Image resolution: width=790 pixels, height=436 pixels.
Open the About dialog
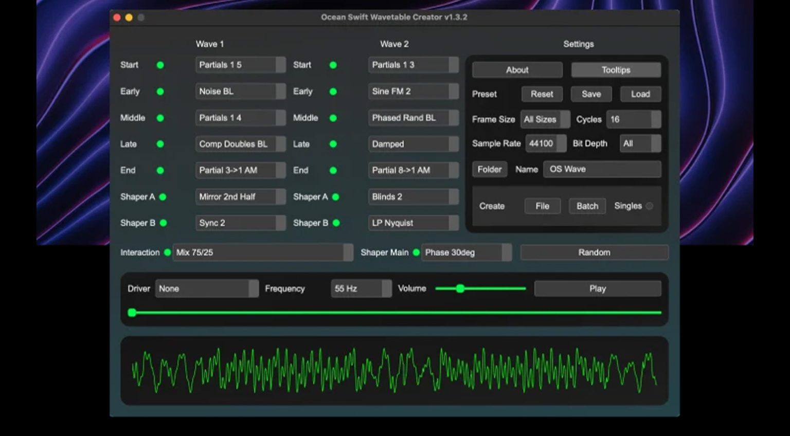pyautogui.click(x=516, y=69)
